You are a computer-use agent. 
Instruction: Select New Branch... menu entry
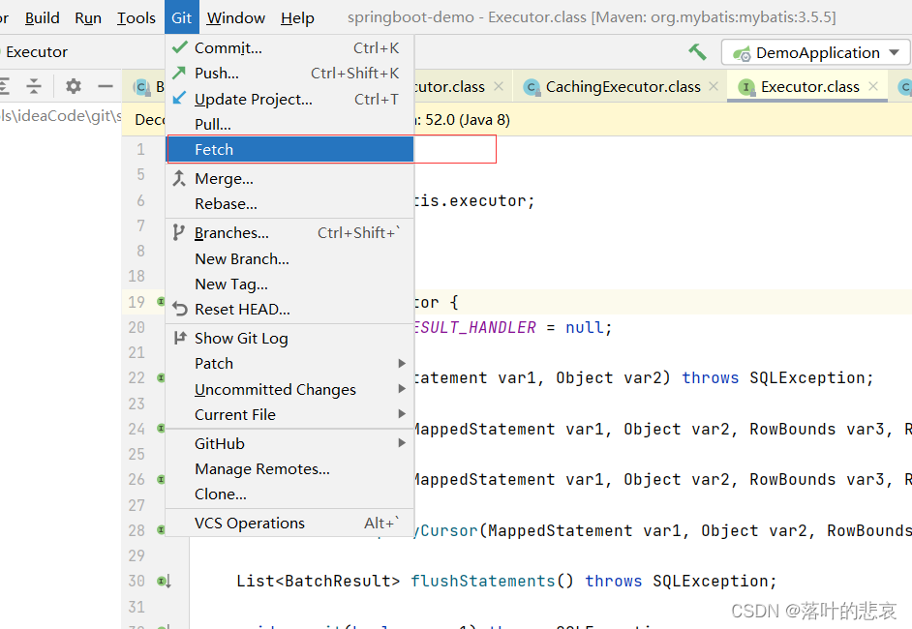click(289, 258)
